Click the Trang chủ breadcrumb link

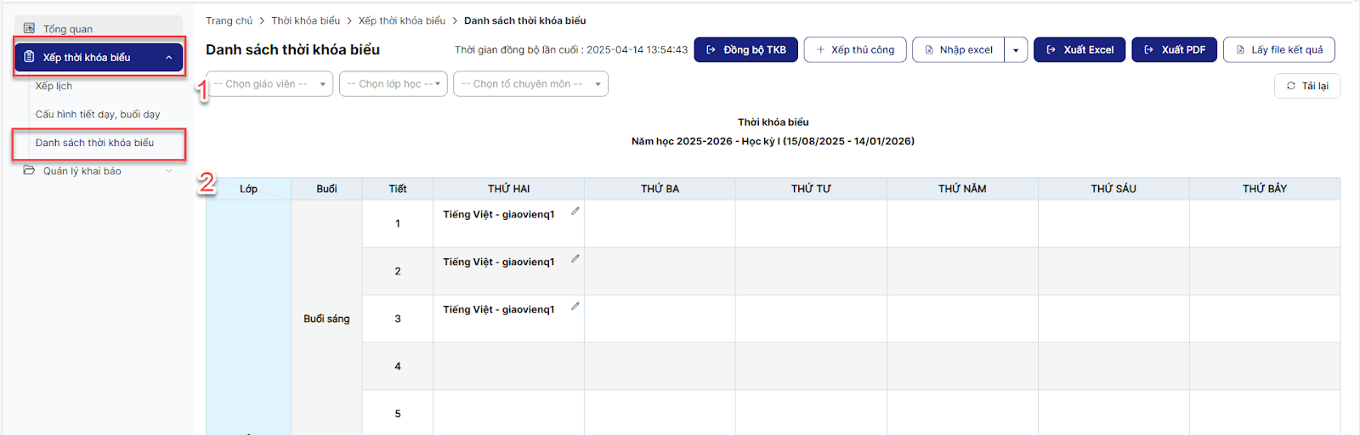(229, 20)
